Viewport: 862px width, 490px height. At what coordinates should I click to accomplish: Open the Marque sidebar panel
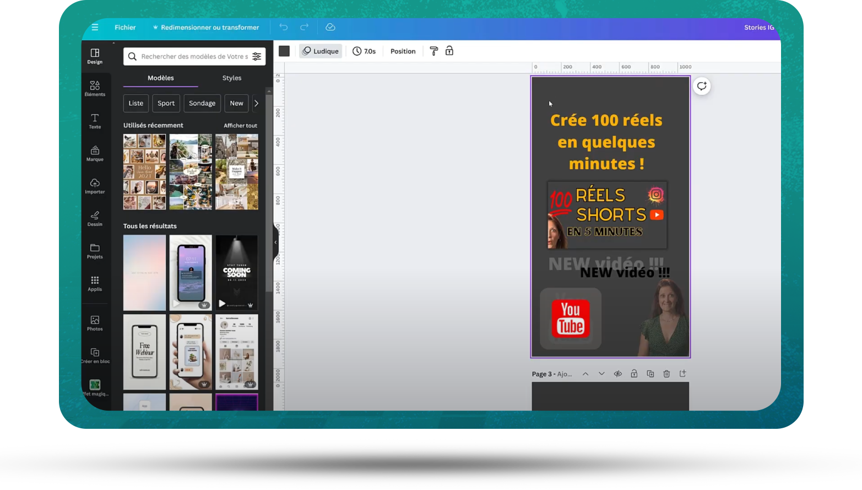coord(95,153)
